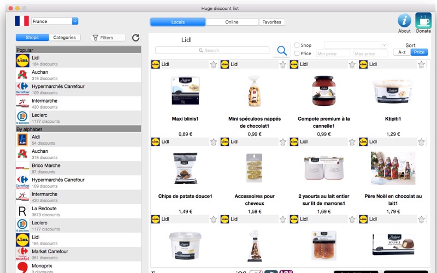Favorite Chips de patate douce1 star
The height and width of the screenshot is (273, 437).
click(214, 142)
